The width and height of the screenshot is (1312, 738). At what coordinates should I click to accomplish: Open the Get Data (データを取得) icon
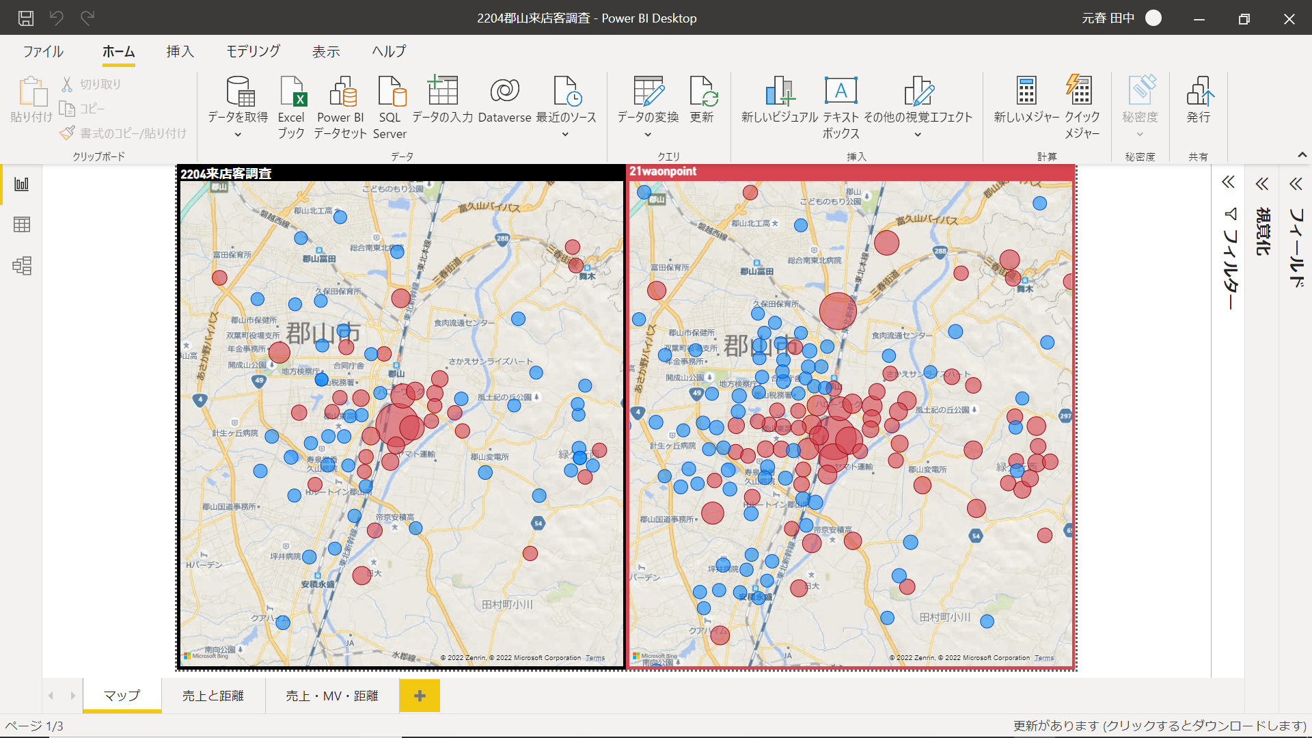point(238,92)
